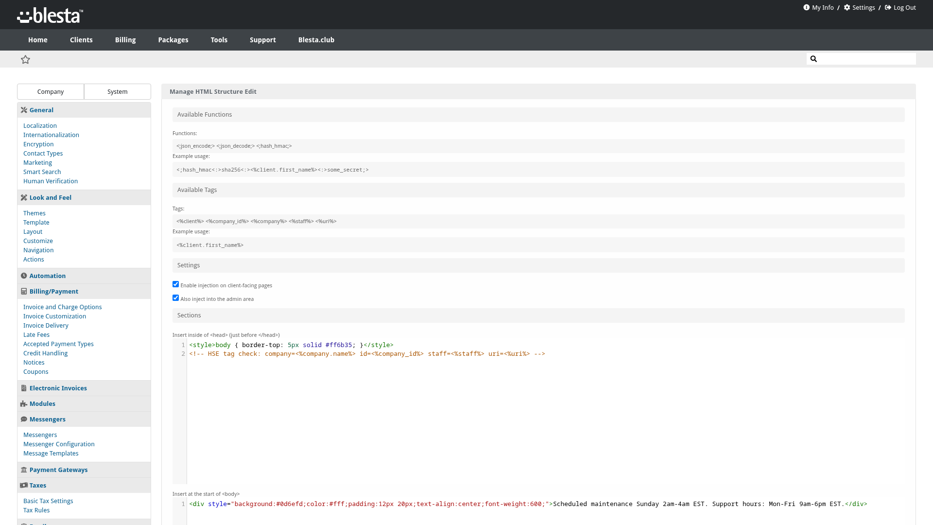933x525 pixels.
Task: Click the Log Out icon
Action: (888, 7)
